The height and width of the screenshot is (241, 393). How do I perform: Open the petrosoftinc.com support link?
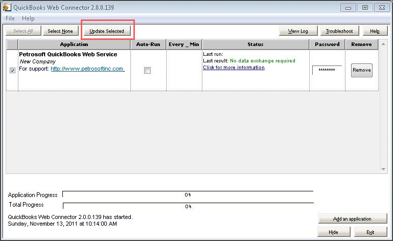pos(87,69)
